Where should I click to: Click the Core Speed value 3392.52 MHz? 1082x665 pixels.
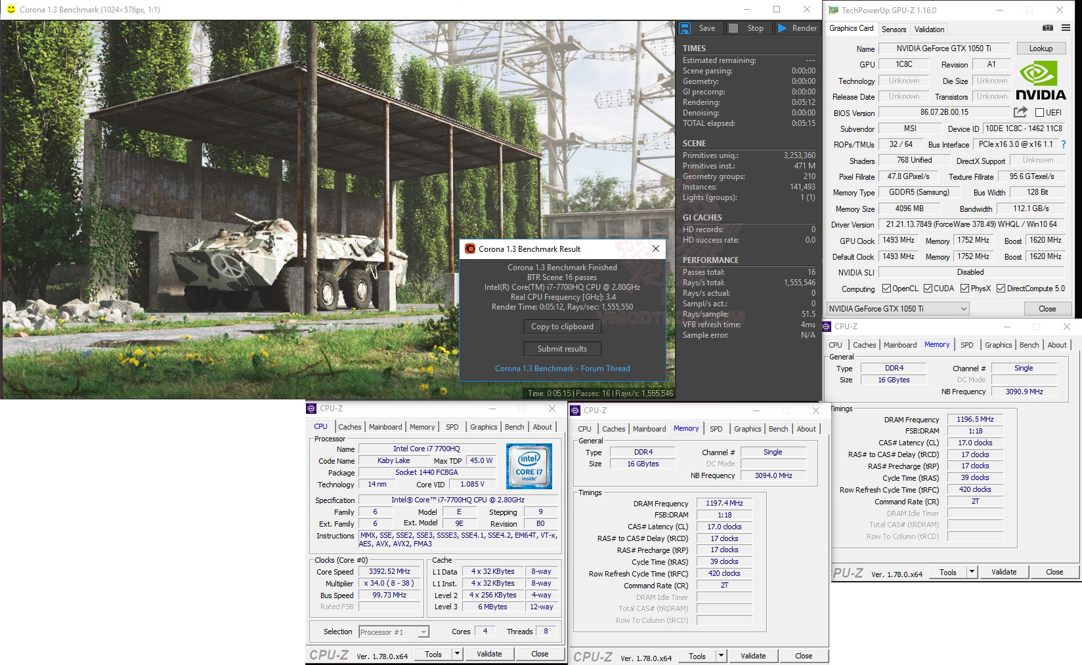pos(390,571)
